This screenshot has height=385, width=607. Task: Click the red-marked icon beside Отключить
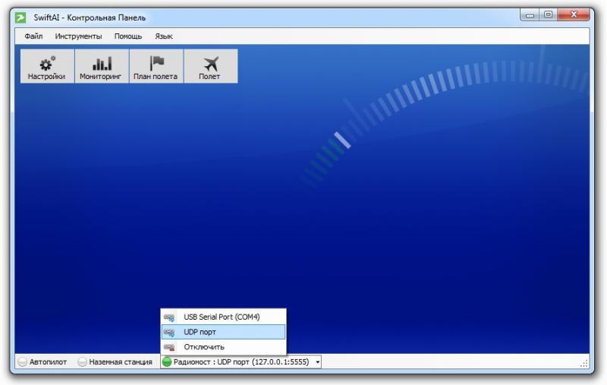169,347
